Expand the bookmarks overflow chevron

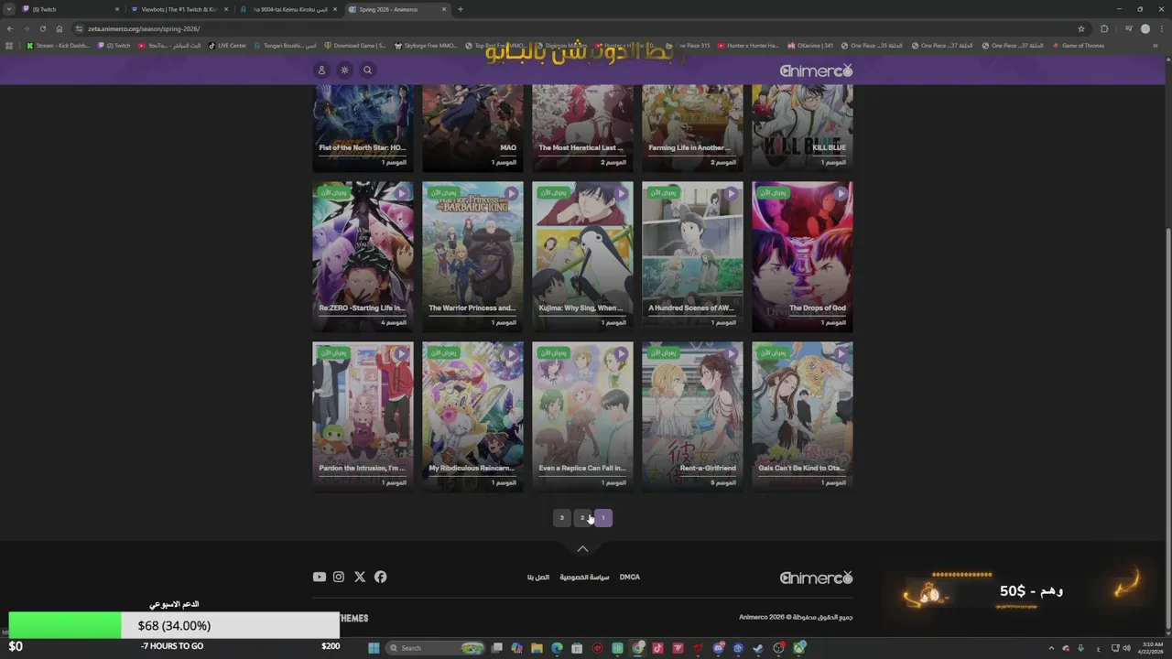(x=1156, y=45)
